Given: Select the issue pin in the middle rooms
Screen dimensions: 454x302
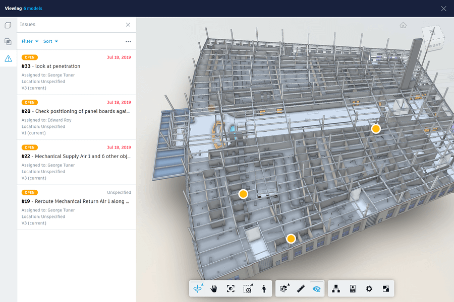Looking at the screenshot, I should pos(243,194).
